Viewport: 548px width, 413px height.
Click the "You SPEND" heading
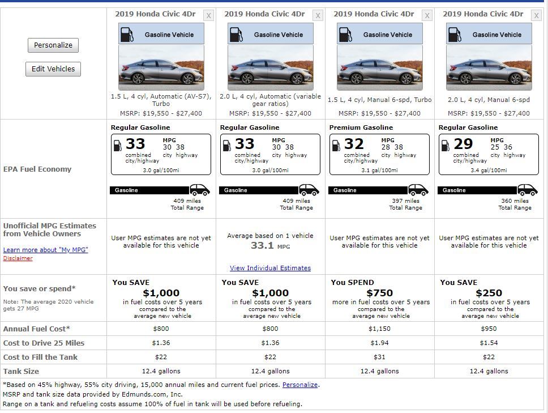tap(352, 283)
